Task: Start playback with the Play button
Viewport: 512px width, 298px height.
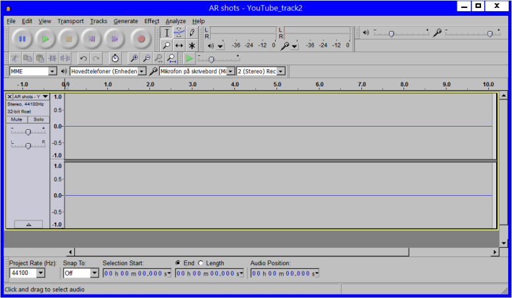Action: click(45, 39)
